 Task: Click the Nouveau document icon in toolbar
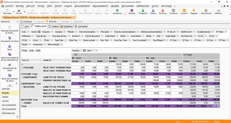tap(7, 10)
